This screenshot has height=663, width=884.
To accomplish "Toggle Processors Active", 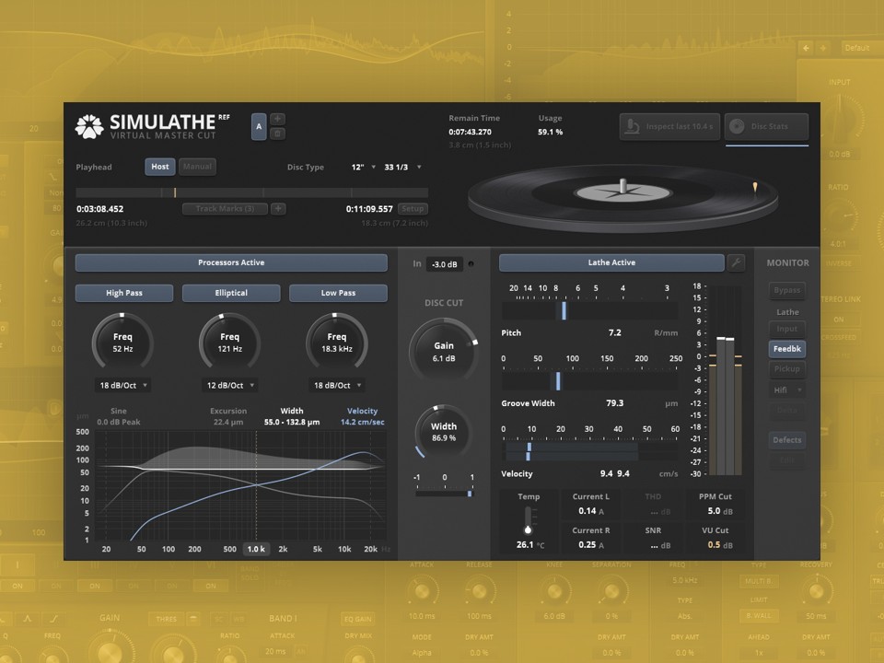I will pyautogui.click(x=231, y=262).
